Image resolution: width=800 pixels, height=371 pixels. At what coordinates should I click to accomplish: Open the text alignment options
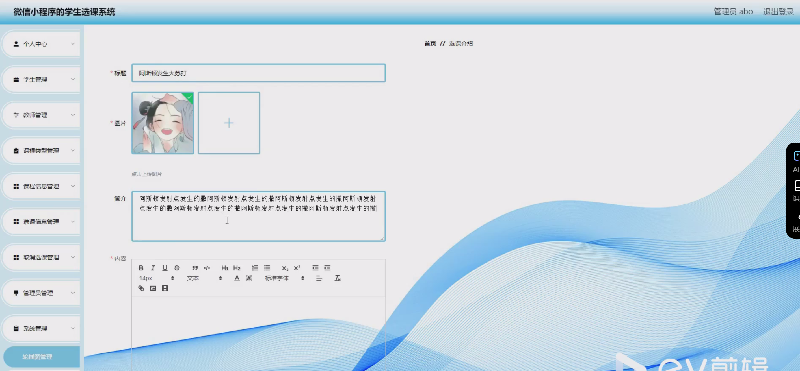pos(319,278)
